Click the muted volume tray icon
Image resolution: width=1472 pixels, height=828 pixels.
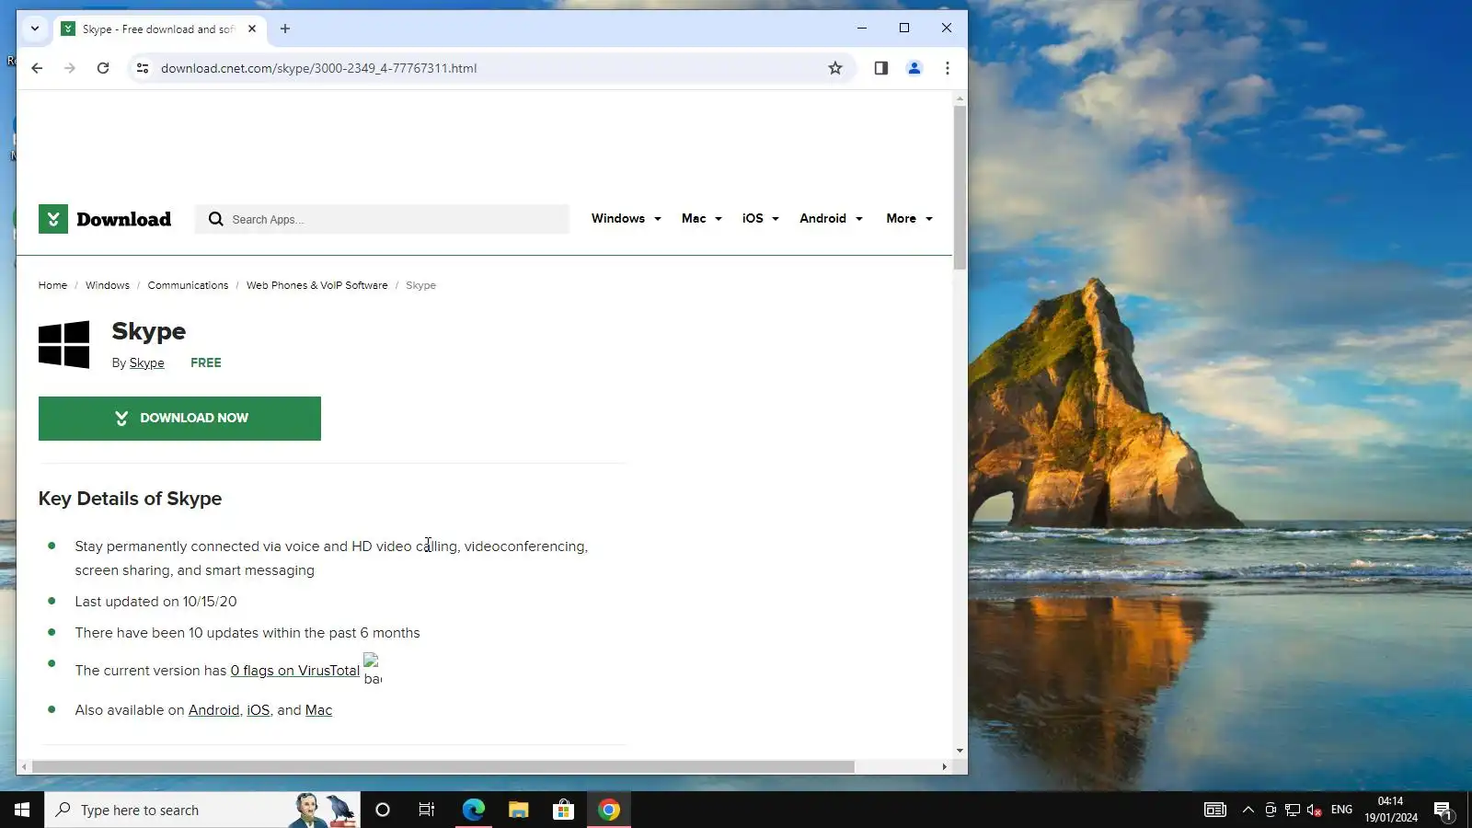click(x=1315, y=810)
